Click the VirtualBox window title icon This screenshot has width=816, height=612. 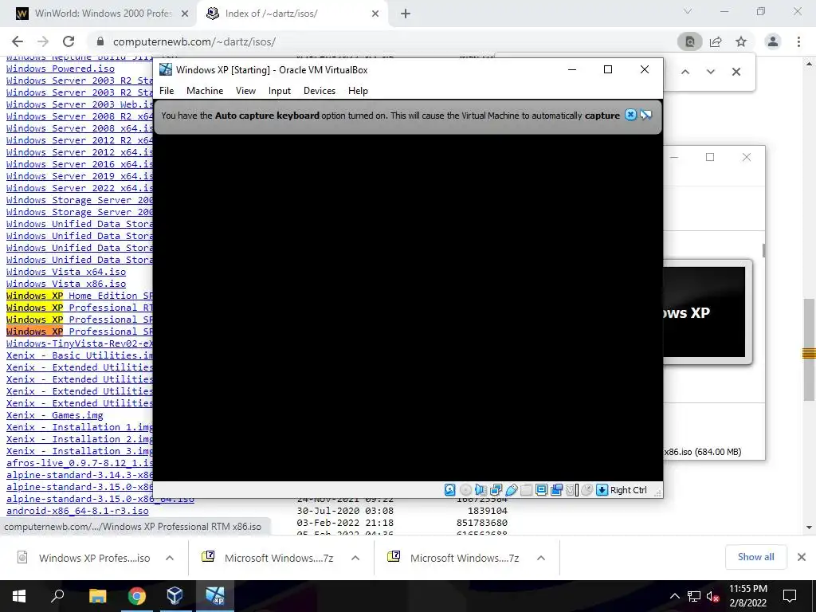(166, 70)
